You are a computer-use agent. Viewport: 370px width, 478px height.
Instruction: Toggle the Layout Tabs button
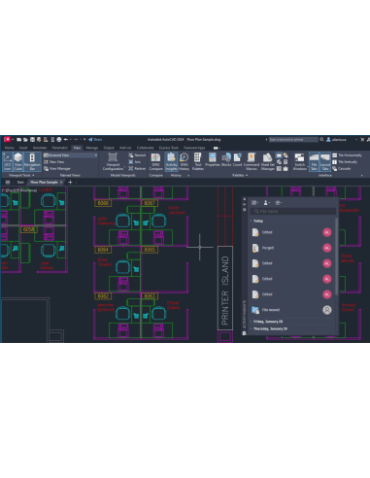coord(325,161)
